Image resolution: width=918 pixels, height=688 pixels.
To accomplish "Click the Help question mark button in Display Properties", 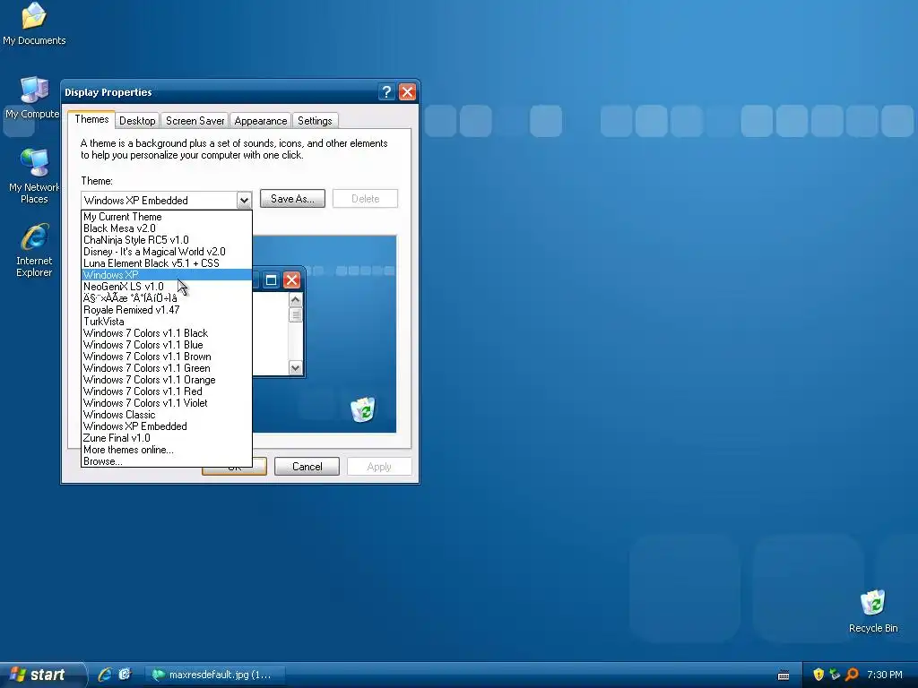I will click(x=386, y=92).
